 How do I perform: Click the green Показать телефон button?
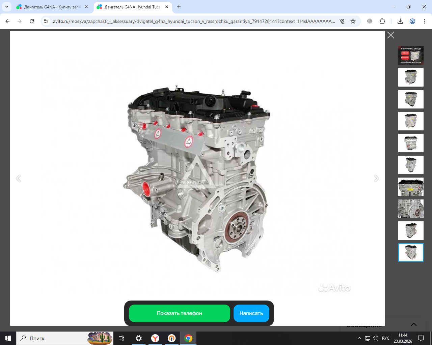pos(179,313)
